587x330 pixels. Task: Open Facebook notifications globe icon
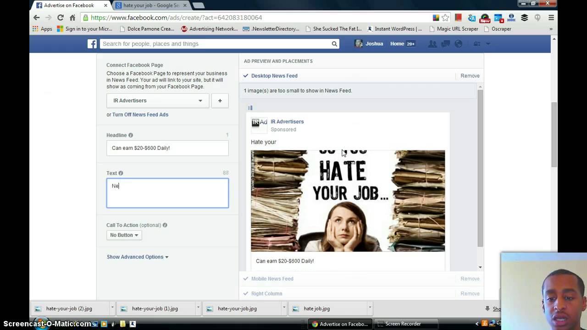[x=458, y=44]
